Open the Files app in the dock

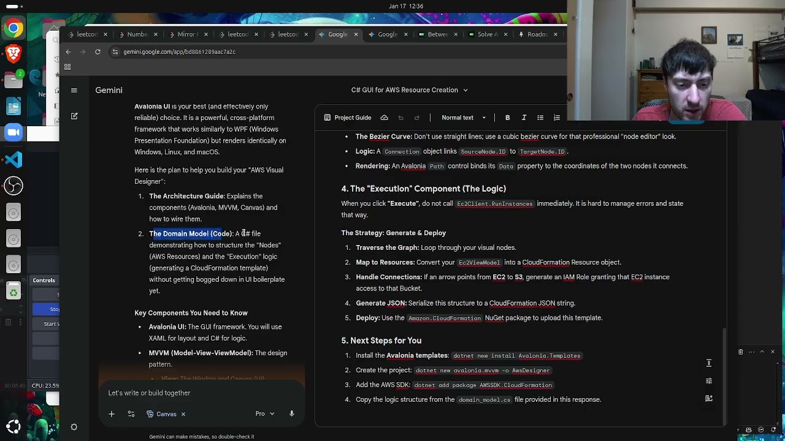(13, 80)
